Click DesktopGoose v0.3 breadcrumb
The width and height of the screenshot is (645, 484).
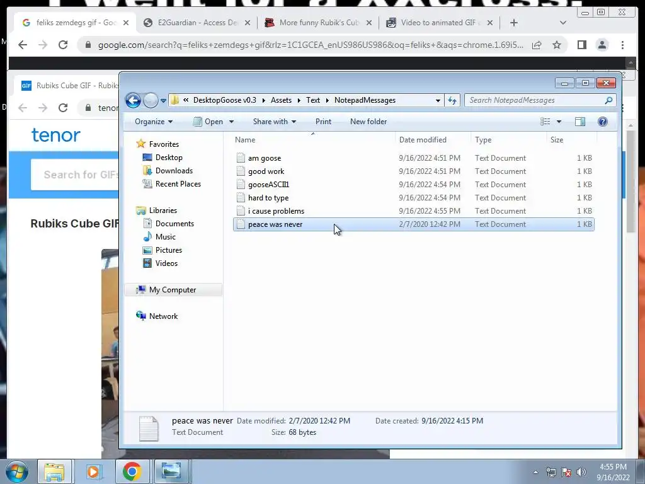click(225, 100)
